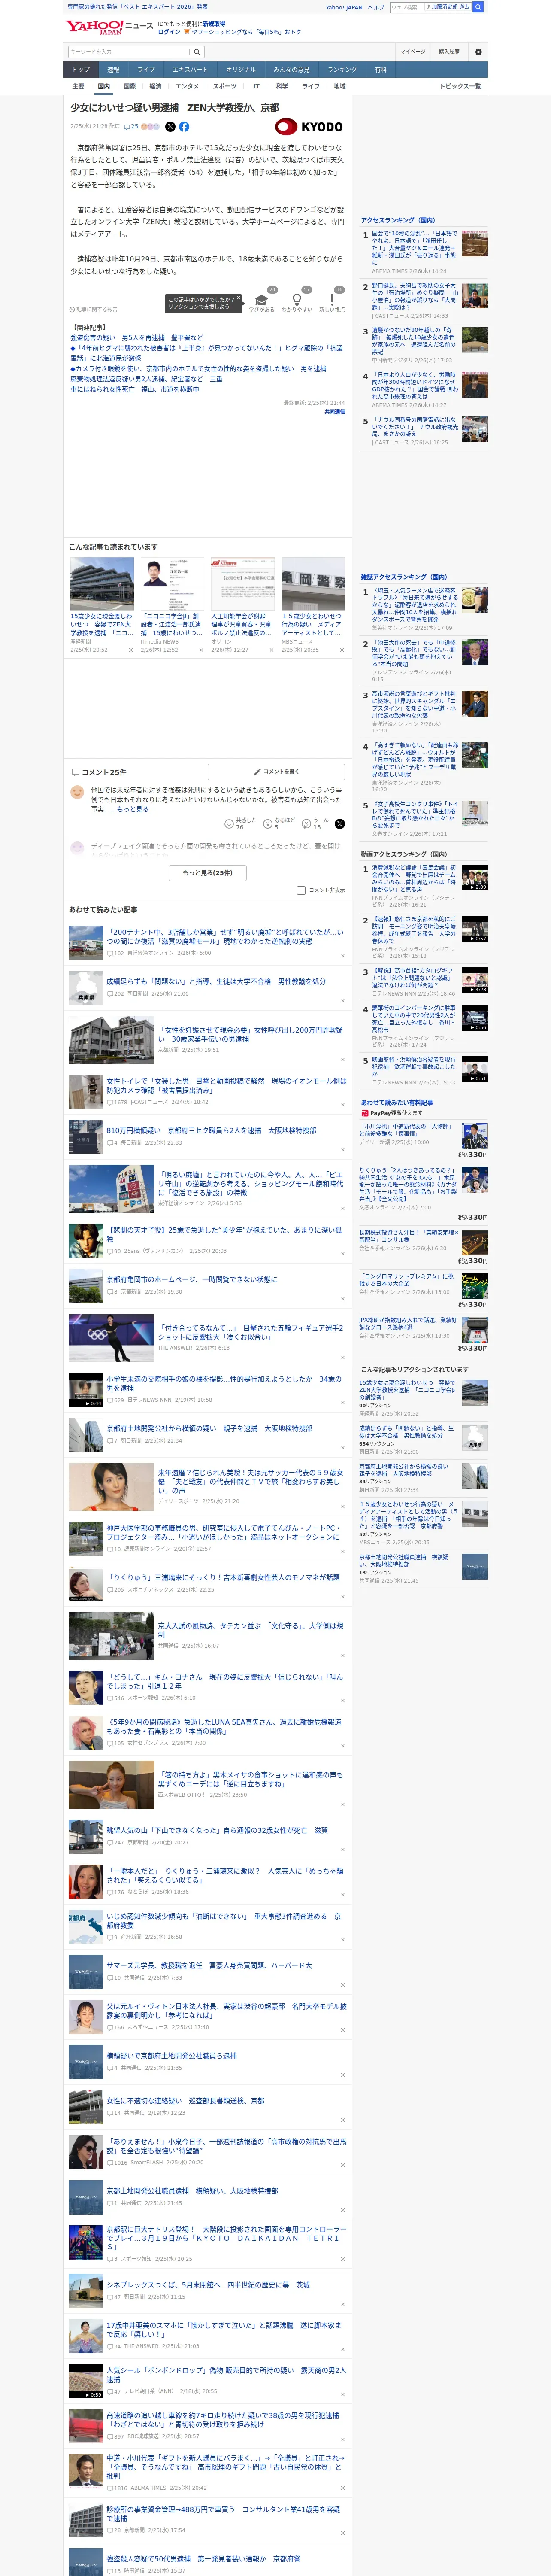
Task: Open article 京都駅に巨大テトリス登場
Action: pos(226,2238)
